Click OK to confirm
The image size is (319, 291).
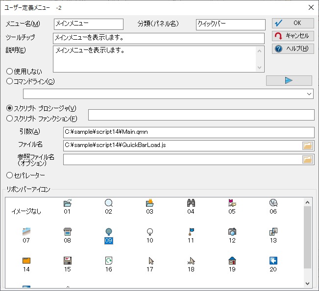(293, 23)
